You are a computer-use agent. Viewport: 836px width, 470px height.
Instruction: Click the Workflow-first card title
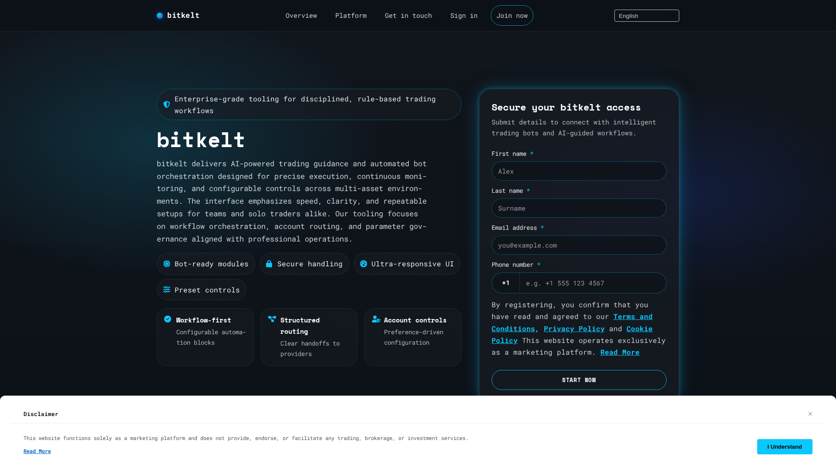coord(204,320)
